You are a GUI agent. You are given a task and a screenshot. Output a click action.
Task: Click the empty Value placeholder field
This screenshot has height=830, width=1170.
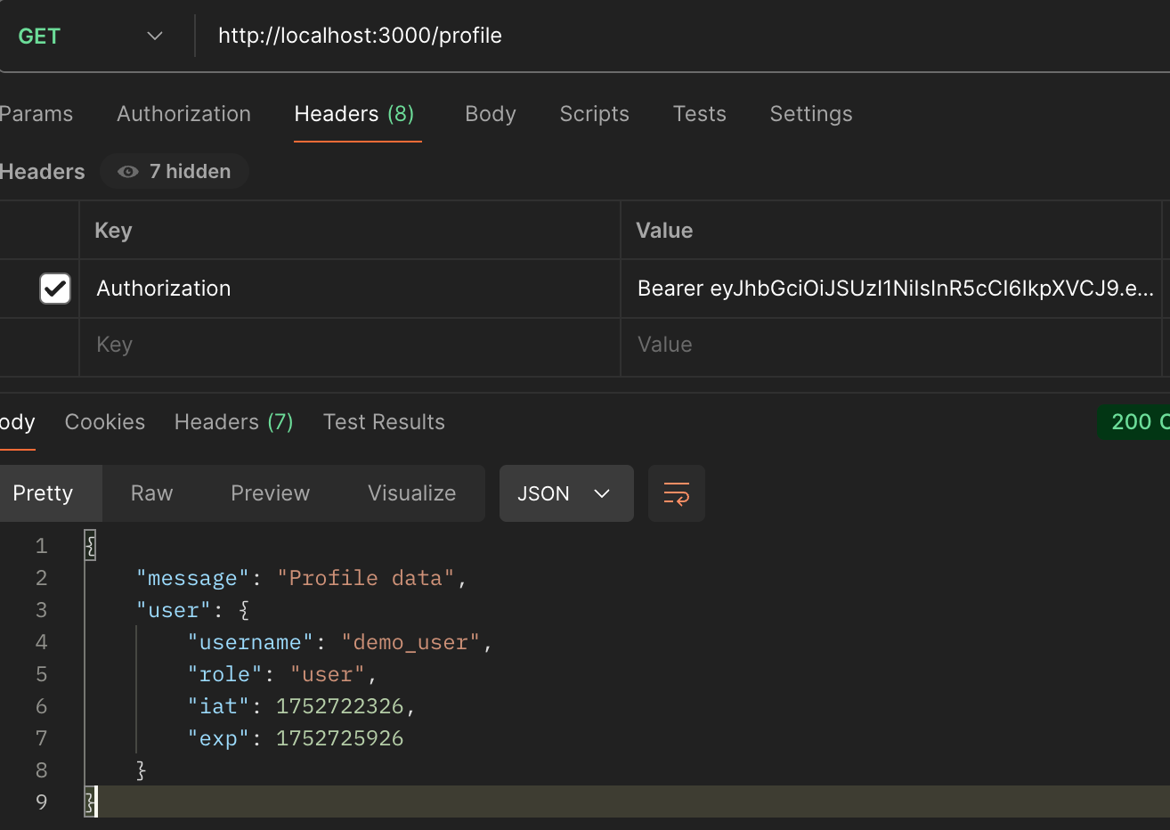891,345
